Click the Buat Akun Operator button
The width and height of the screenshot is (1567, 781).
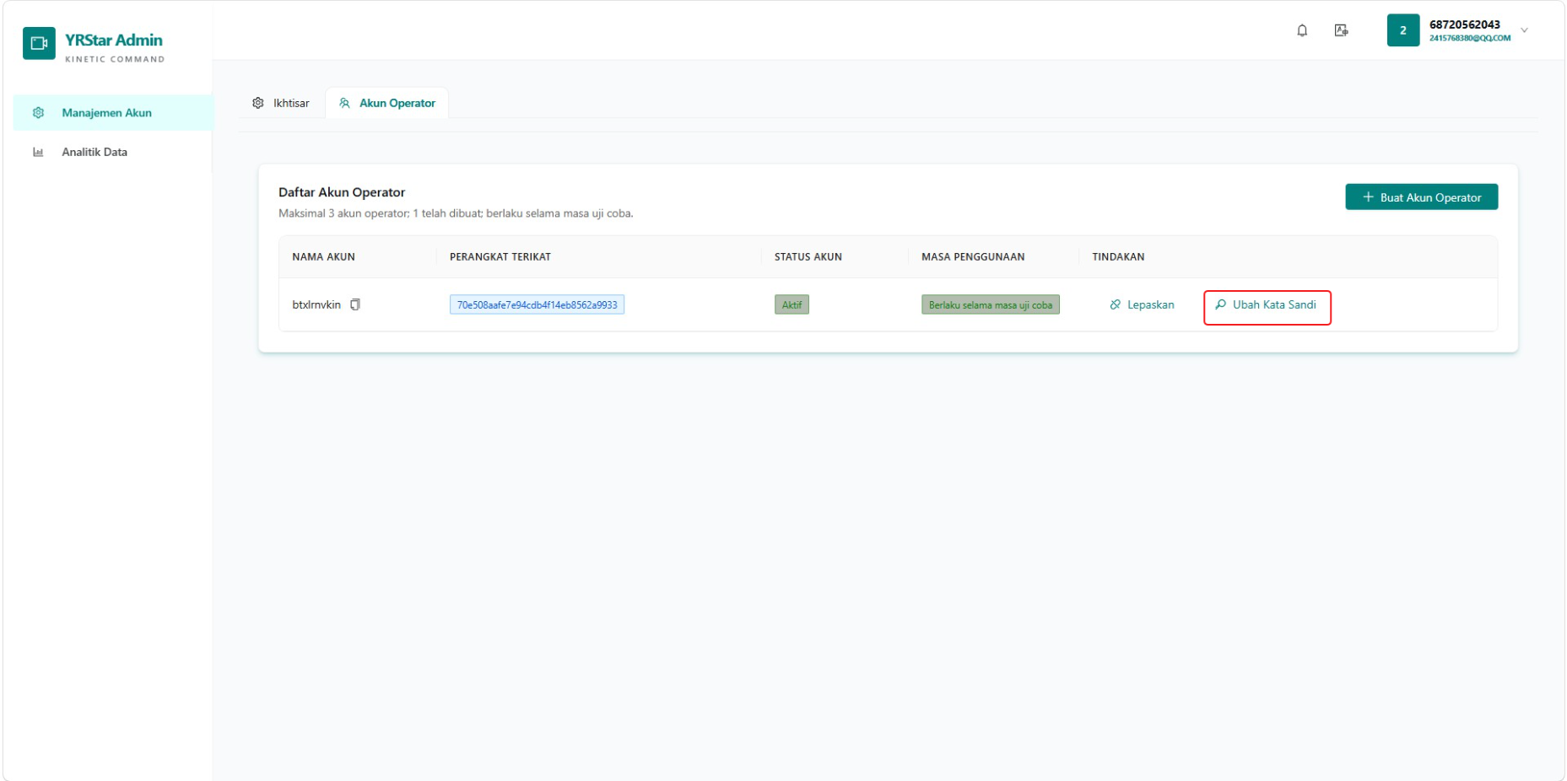click(x=1421, y=197)
